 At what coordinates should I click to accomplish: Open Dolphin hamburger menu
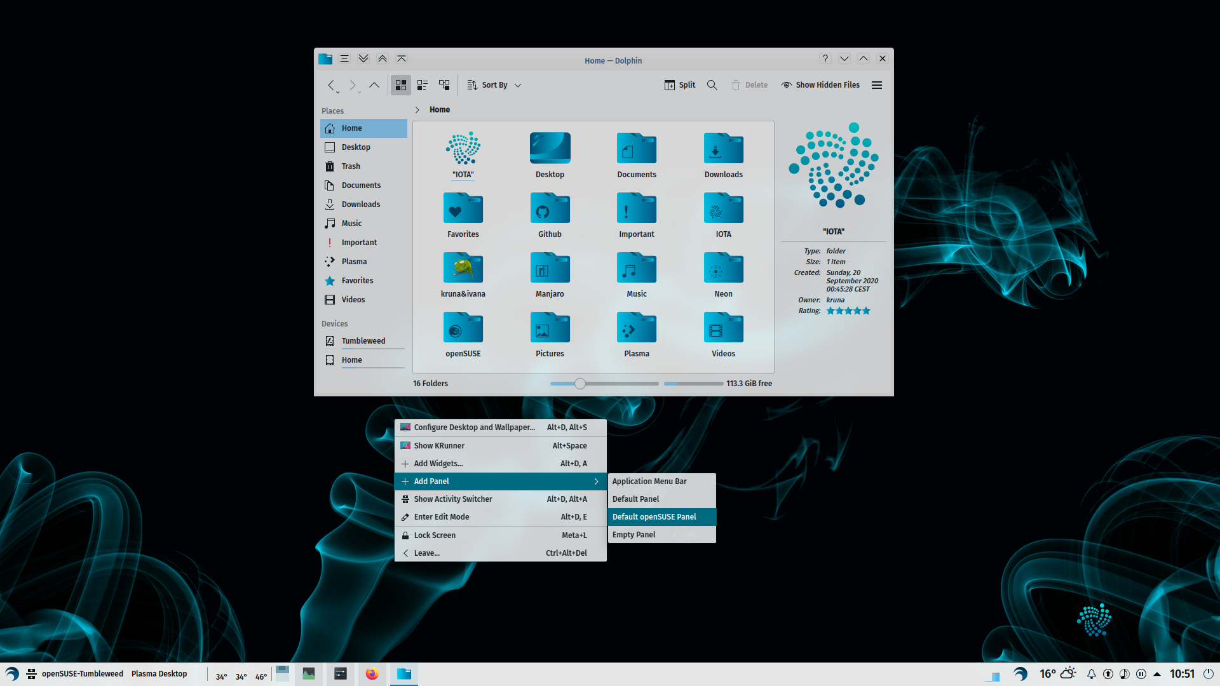[877, 85]
